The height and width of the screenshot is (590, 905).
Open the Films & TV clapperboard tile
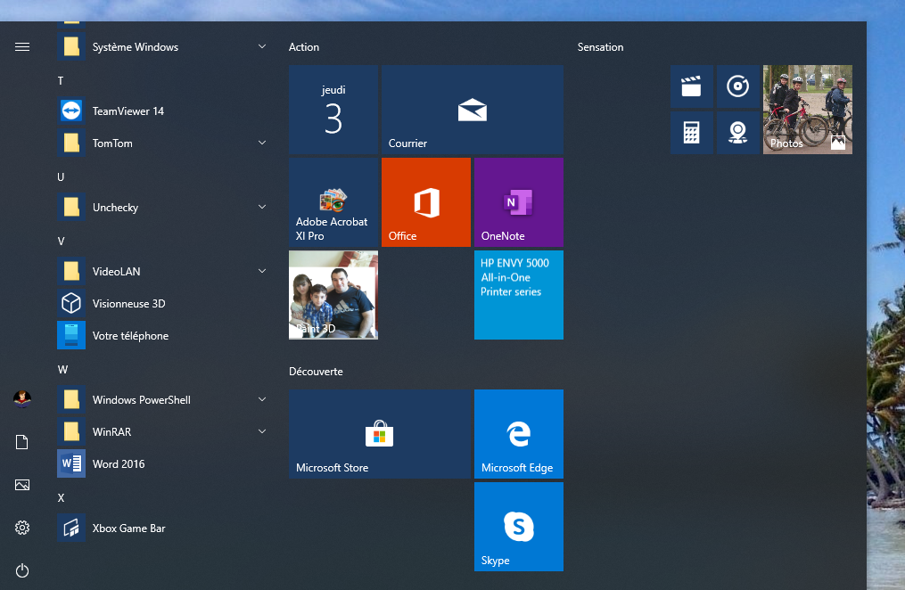(x=691, y=86)
